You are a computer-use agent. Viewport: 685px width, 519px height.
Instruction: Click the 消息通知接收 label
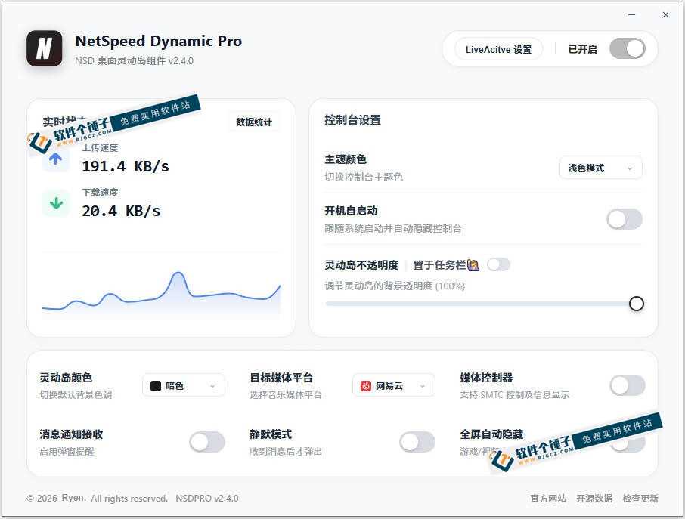pos(71,434)
